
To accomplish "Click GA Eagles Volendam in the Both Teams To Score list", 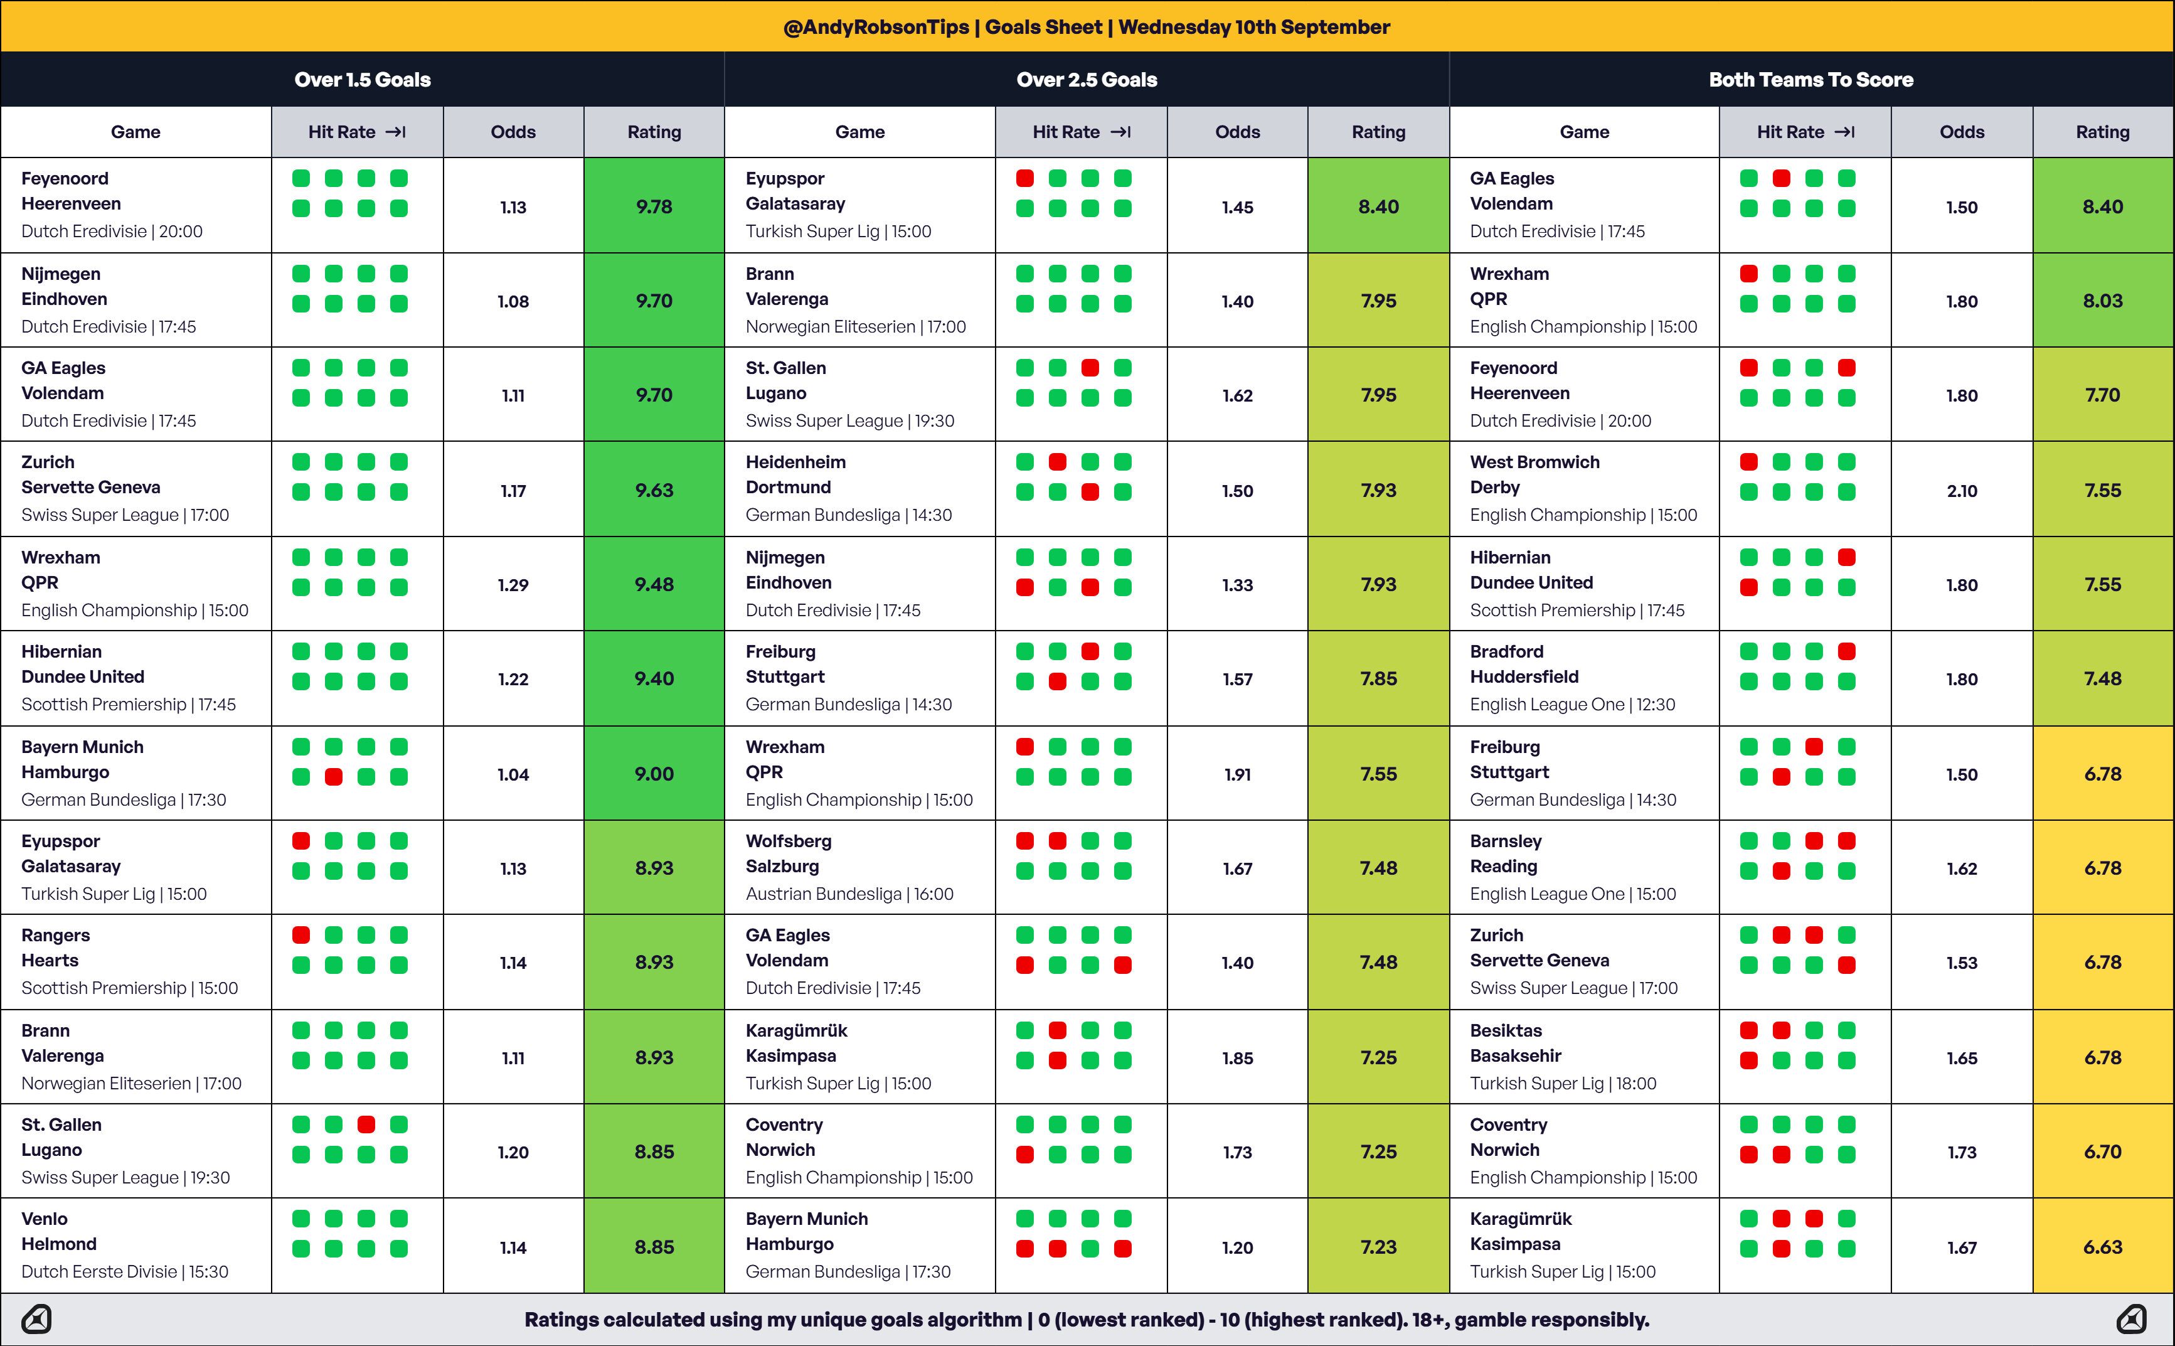I will (1584, 205).
